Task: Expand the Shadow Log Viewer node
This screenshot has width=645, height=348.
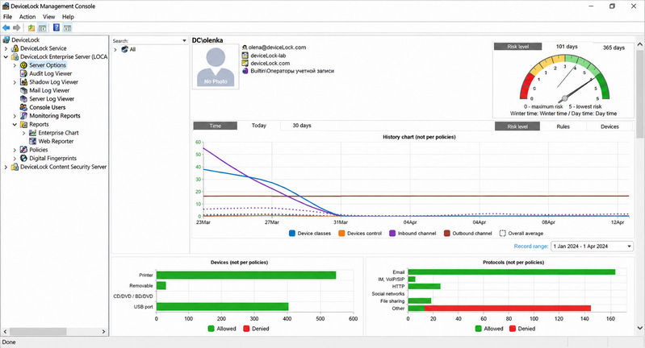Action: pyautogui.click(x=15, y=82)
